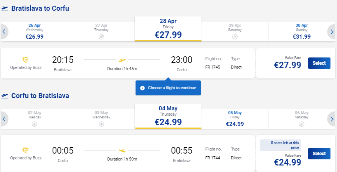Show earlier return dates with left arrow
The width and height of the screenshot is (337, 172).
[4, 119]
